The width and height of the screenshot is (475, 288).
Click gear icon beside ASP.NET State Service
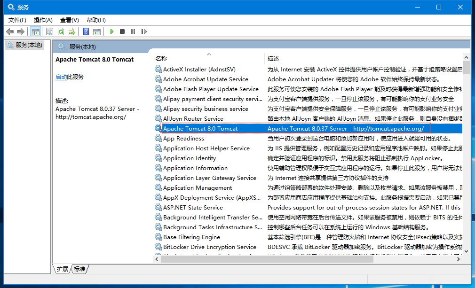point(158,207)
